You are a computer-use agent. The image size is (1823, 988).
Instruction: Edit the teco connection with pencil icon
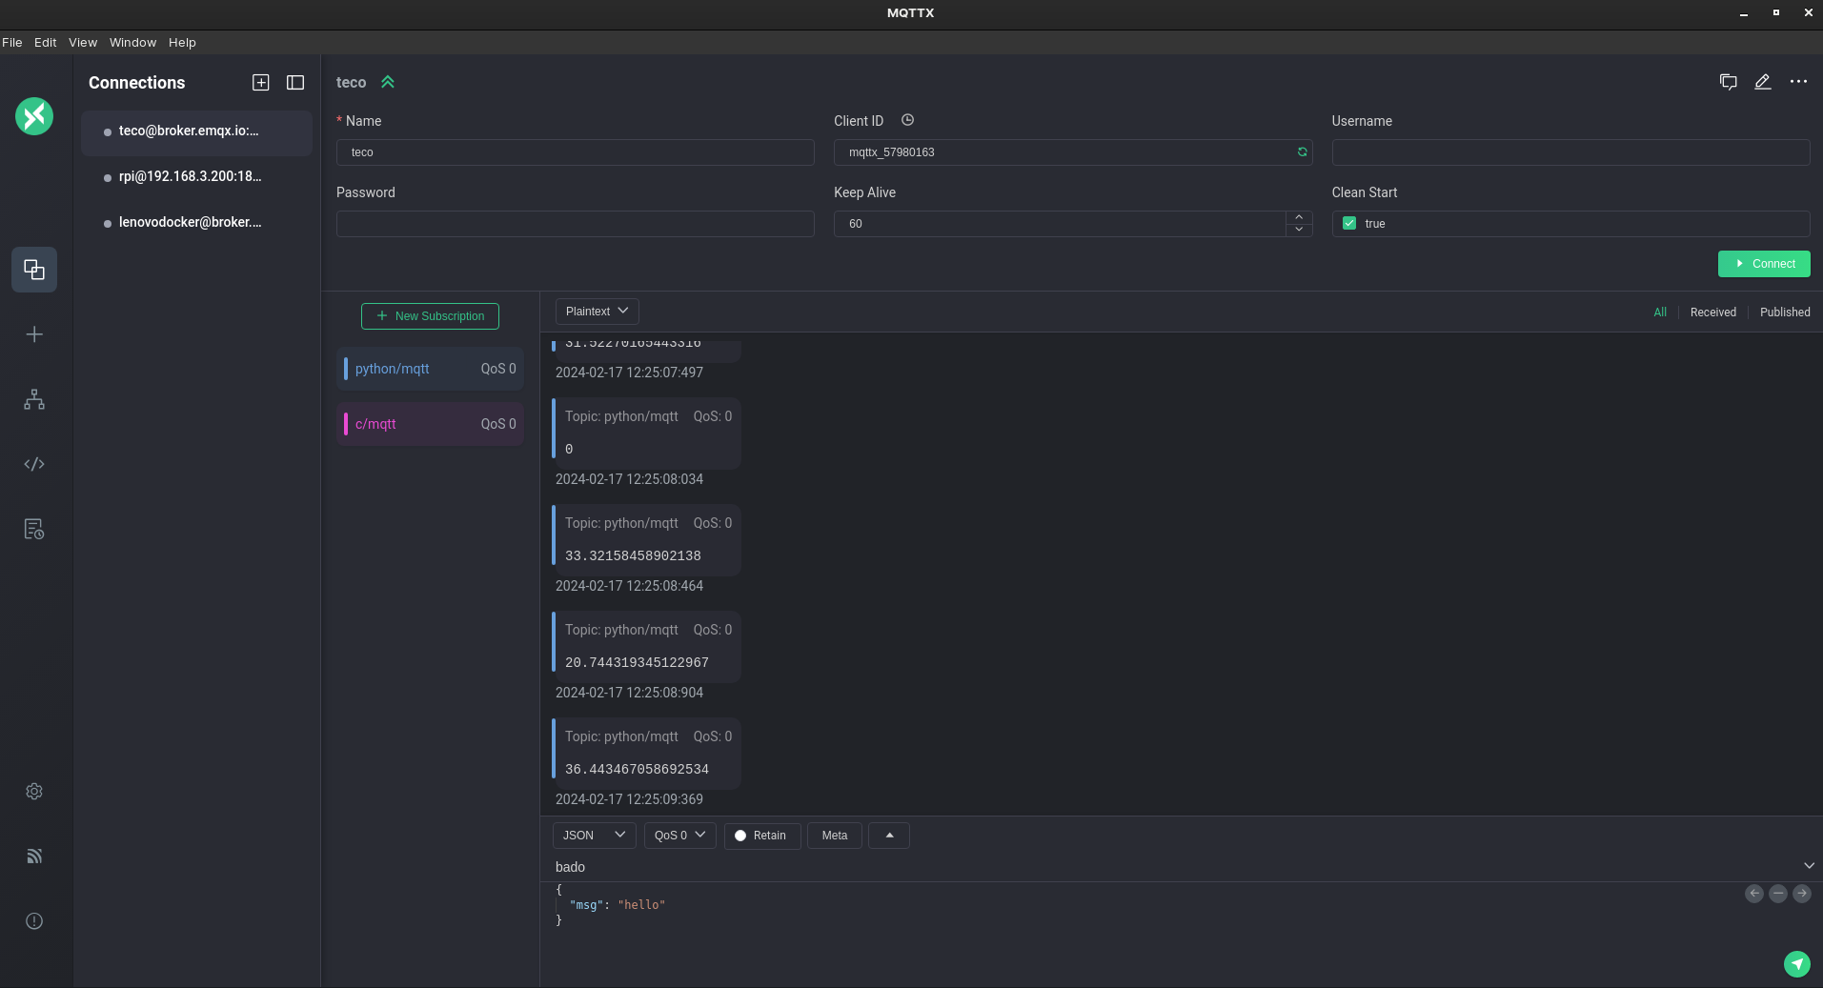(1763, 82)
